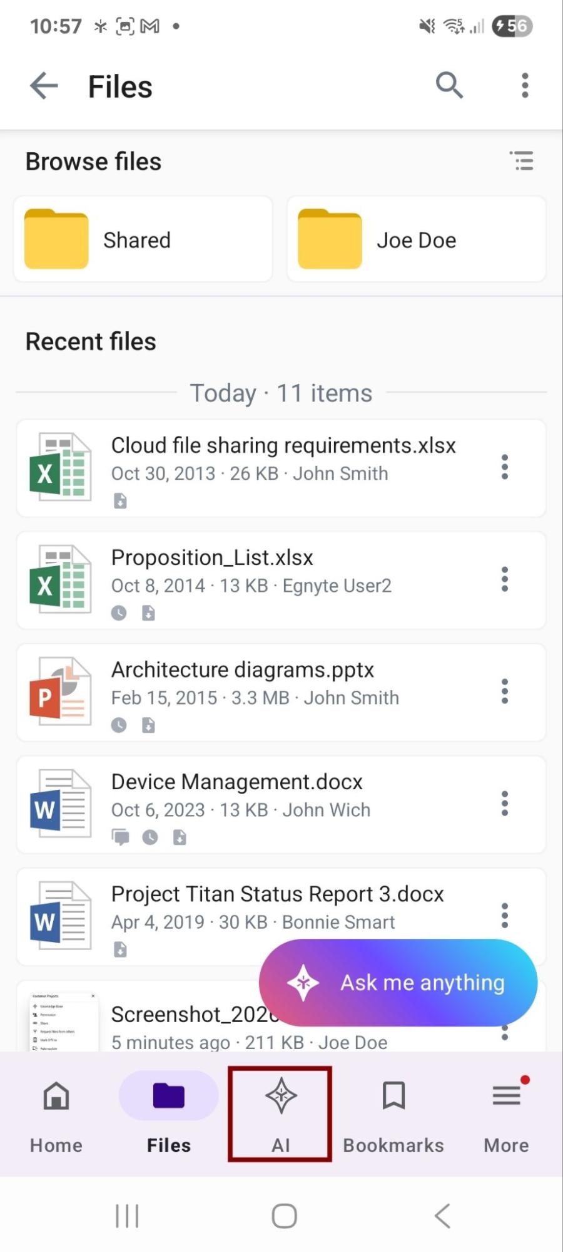Tap the search magnifier icon
The width and height of the screenshot is (563, 1252).
[449, 85]
